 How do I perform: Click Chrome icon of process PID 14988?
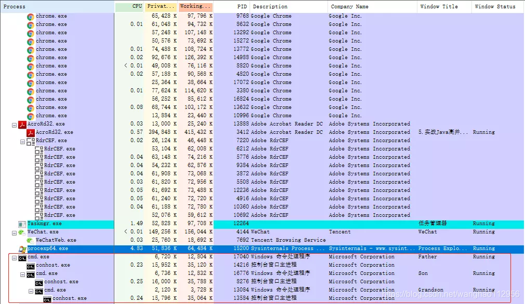pyautogui.click(x=31, y=58)
